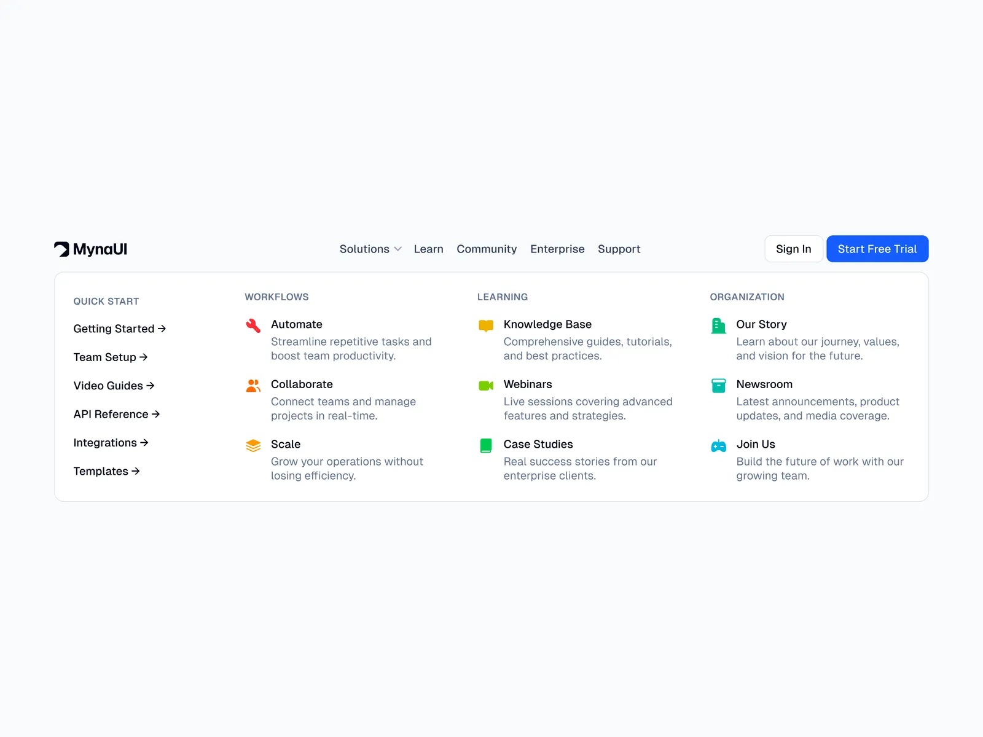Click the green Webinars video camera icon
983x737 pixels.
[486, 386]
